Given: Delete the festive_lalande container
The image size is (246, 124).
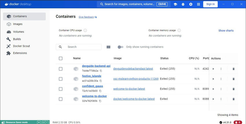Looking at the screenshot, I should [x=234, y=79].
